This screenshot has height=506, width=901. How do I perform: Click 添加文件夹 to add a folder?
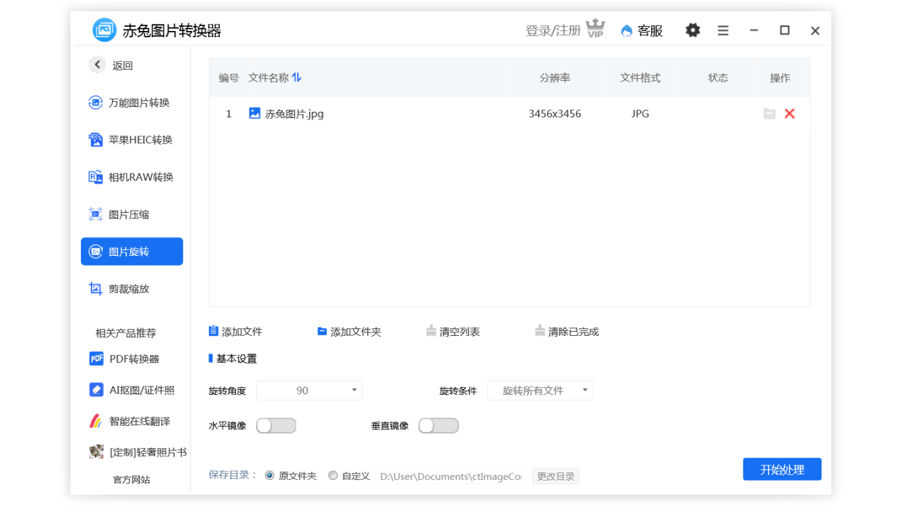click(349, 331)
